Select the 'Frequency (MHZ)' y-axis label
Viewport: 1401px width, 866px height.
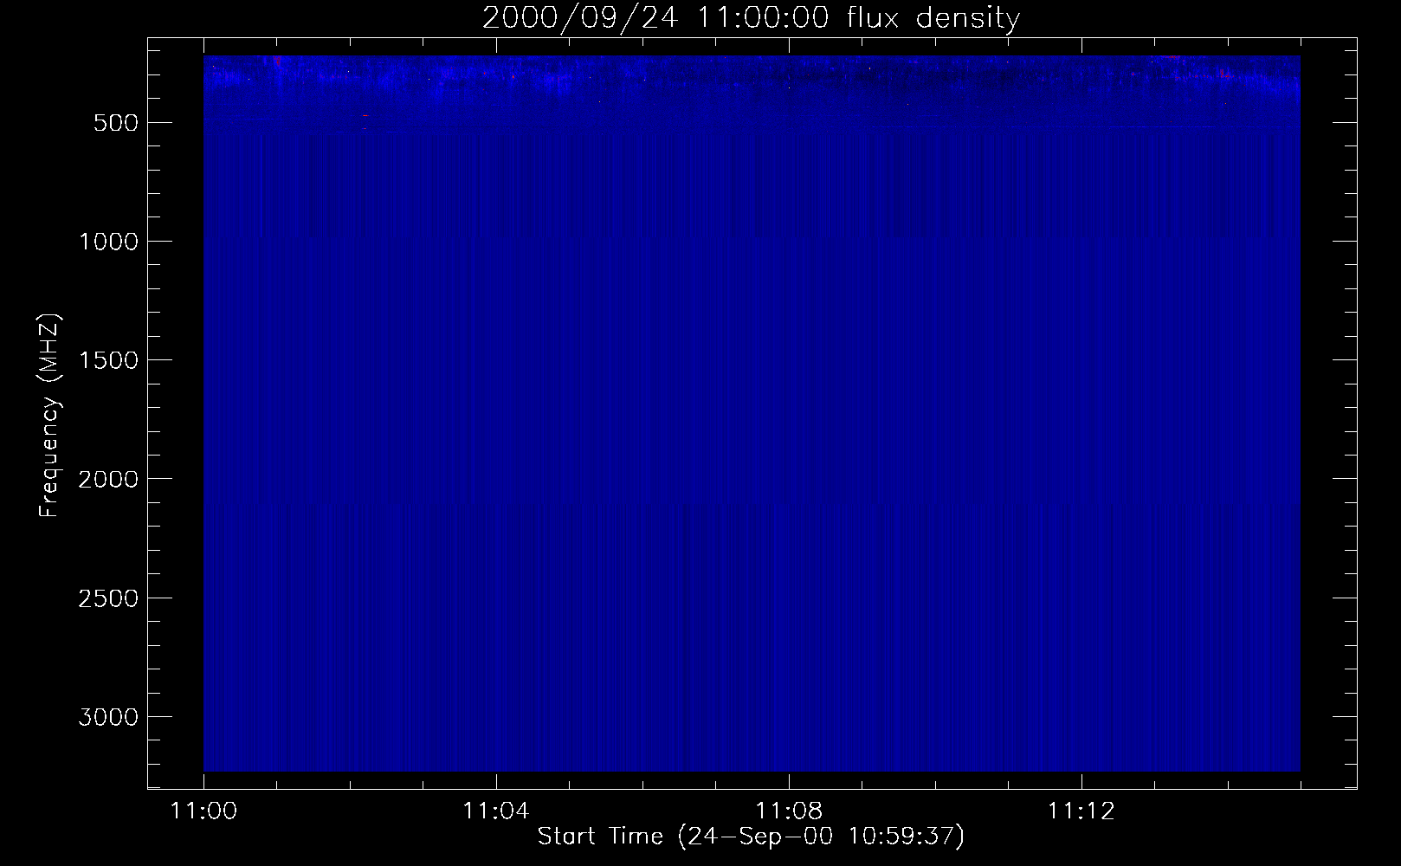pyautogui.click(x=50, y=416)
